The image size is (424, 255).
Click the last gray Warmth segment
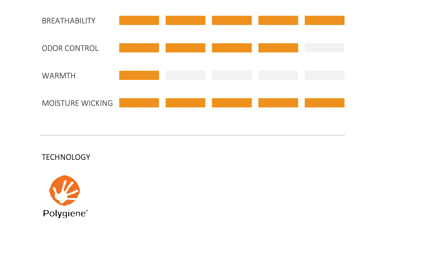tap(325, 75)
